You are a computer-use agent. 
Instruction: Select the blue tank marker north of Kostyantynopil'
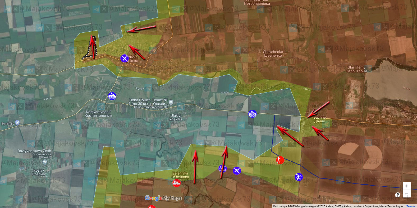pyautogui.click(x=112, y=96)
